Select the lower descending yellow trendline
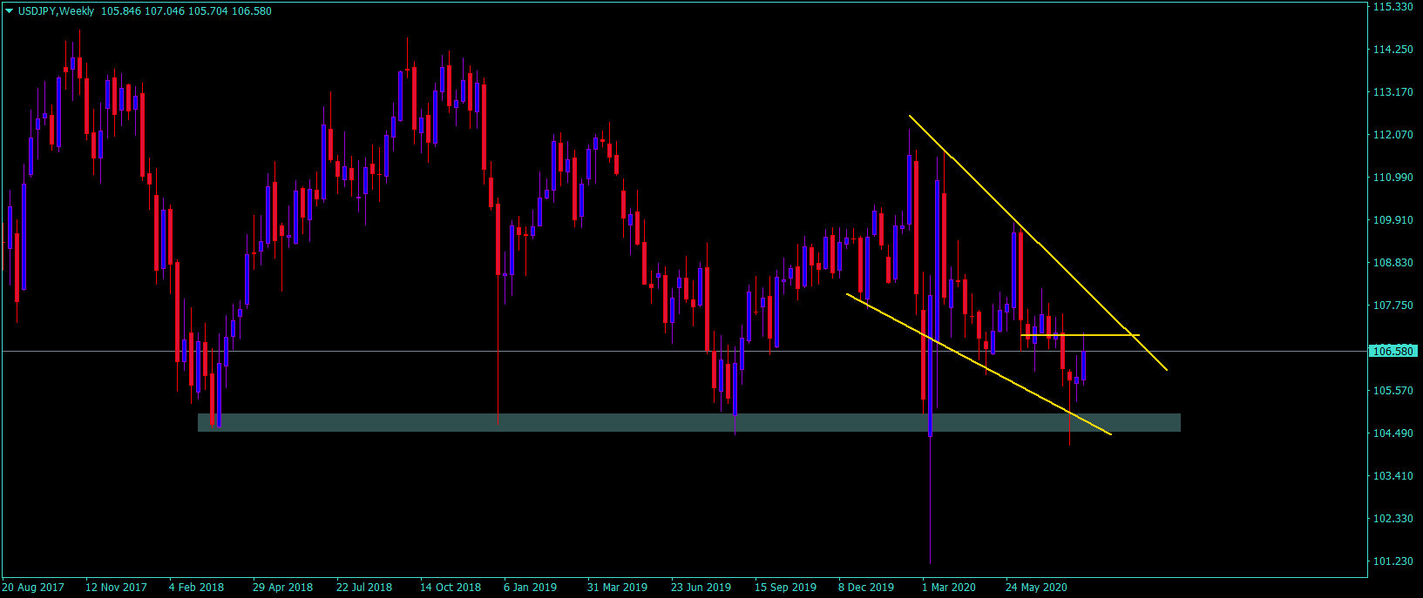The width and height of the screenshot is (1423, 598). point(979,364)
